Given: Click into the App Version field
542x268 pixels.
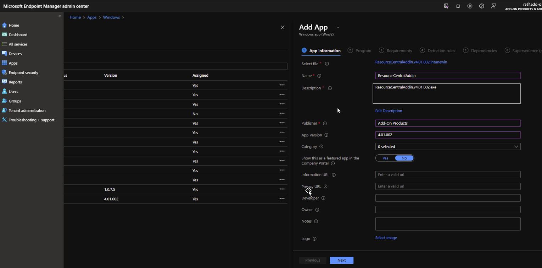Looking at the screenshot, I should 448,135.
